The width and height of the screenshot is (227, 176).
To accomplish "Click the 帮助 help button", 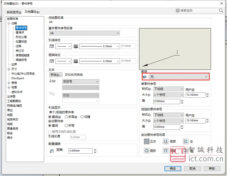I will click(x=212, y=169).
